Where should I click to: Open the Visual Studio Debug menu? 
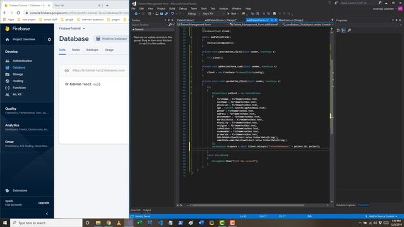pos(183,8)
